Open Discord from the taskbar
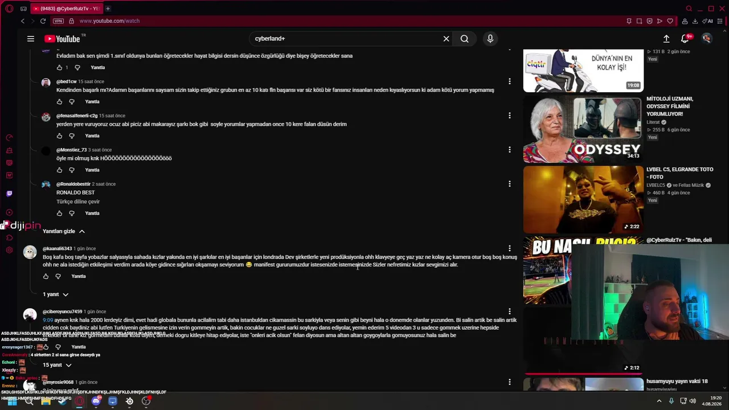Screen dimensions: 729x410 pyautogui.click(x=96, y=401)
